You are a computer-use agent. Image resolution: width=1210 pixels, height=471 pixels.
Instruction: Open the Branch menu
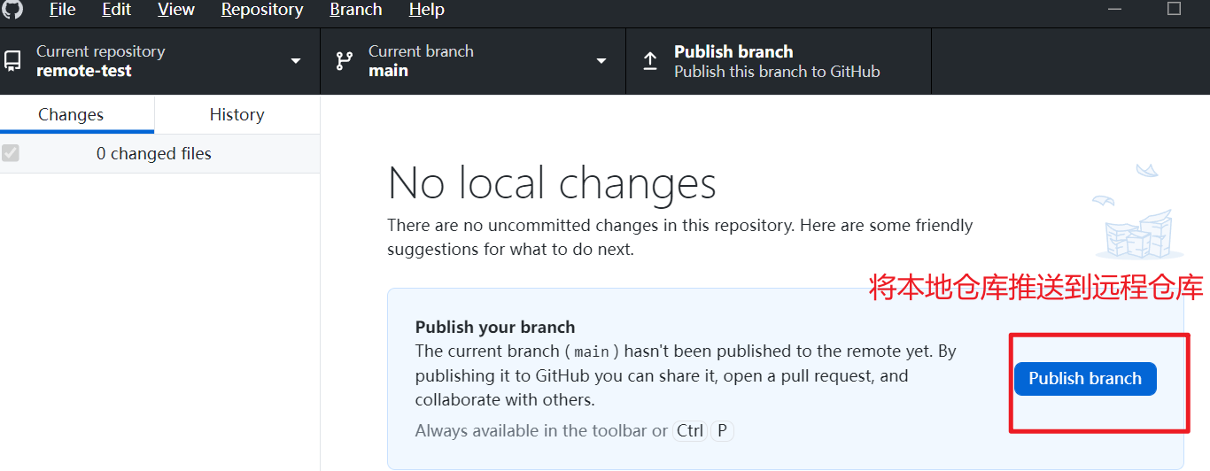(x=356, y=10)
